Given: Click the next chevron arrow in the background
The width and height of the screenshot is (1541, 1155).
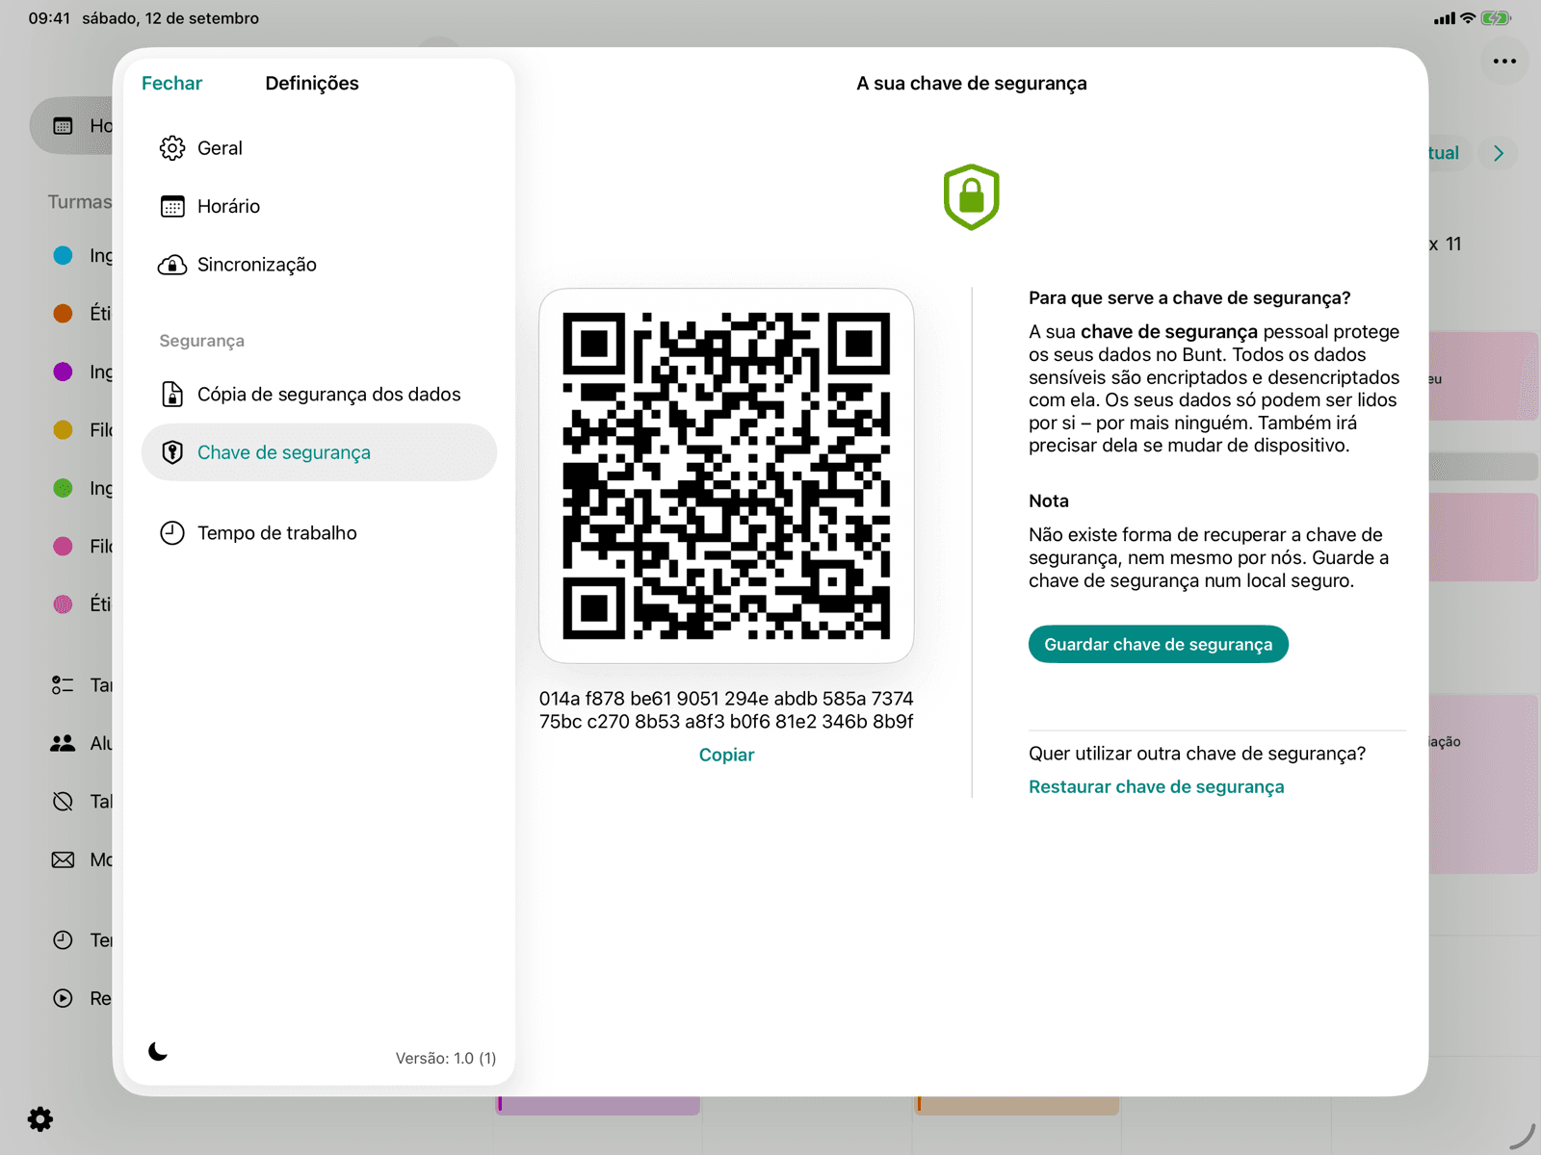Looking at the screenshot, I should [1499, 153].
